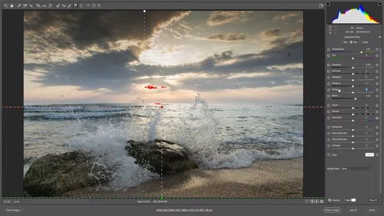Click the Shadows increase plus icon
Screen dimensions: 384x216
coord(377,84)
